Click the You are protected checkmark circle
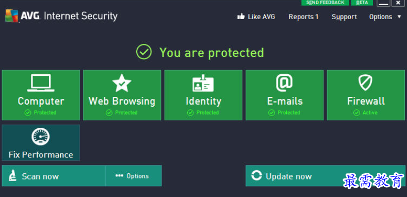This screenshot has width=407, height=197. pos(144,52)
